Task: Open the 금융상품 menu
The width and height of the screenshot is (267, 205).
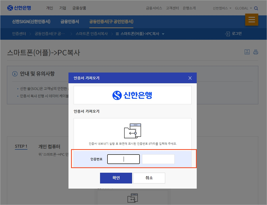Action: coord(79,8)
